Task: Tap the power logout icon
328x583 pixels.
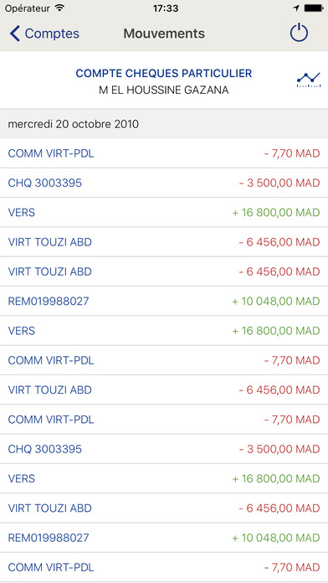Action: click(x=299, y=34)
